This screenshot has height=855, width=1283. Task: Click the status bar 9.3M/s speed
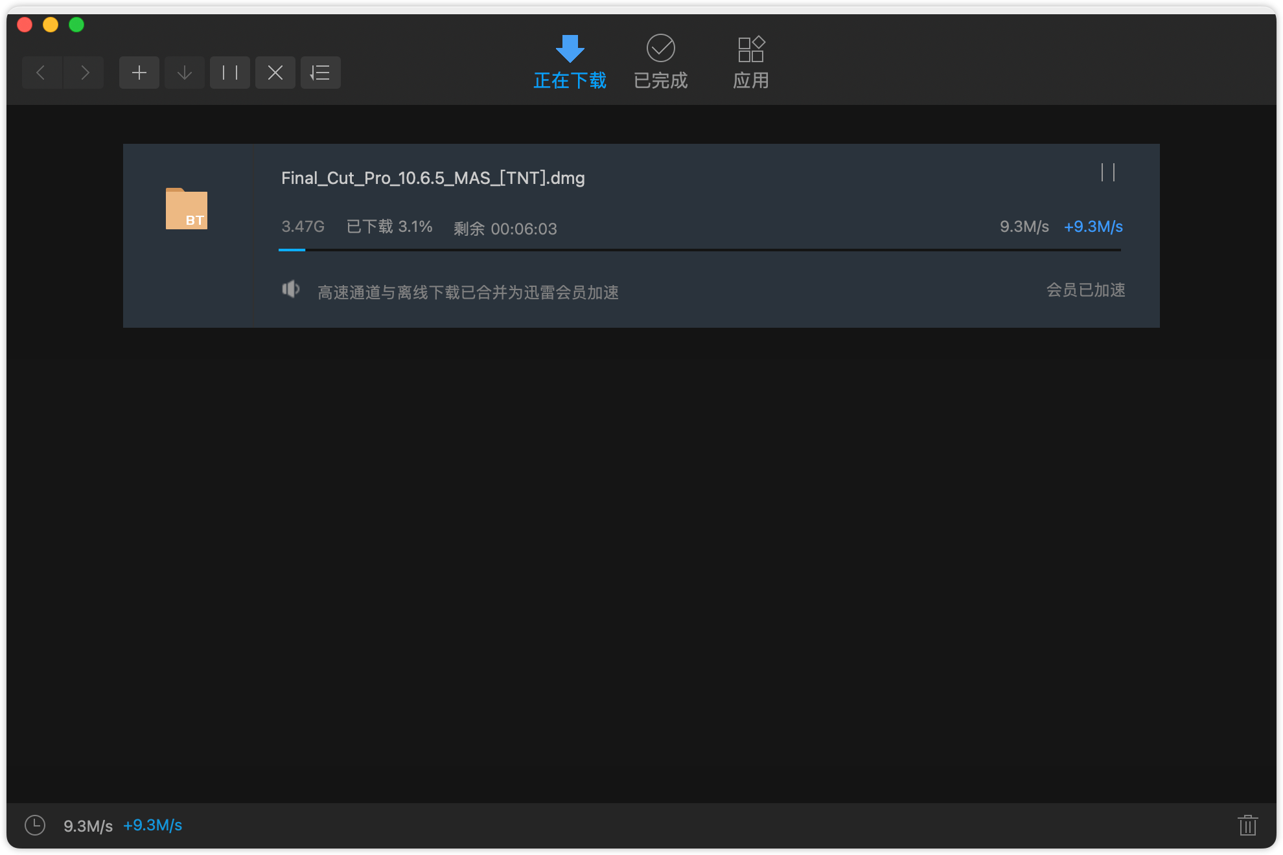pos(88,826)
